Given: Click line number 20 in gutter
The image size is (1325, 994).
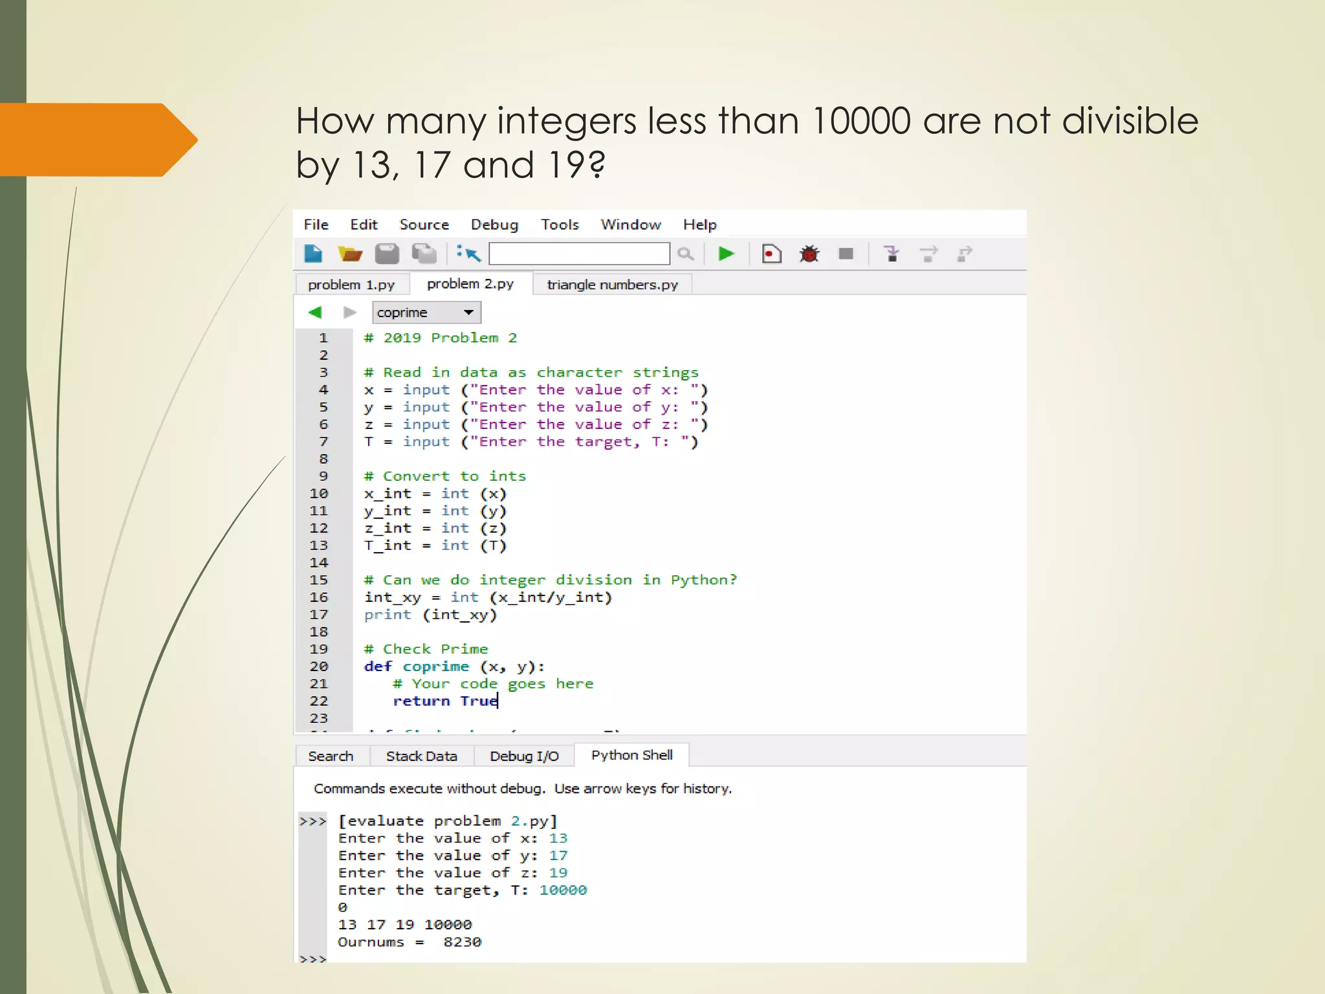Looking at the screenshot, I should (319, 667).
